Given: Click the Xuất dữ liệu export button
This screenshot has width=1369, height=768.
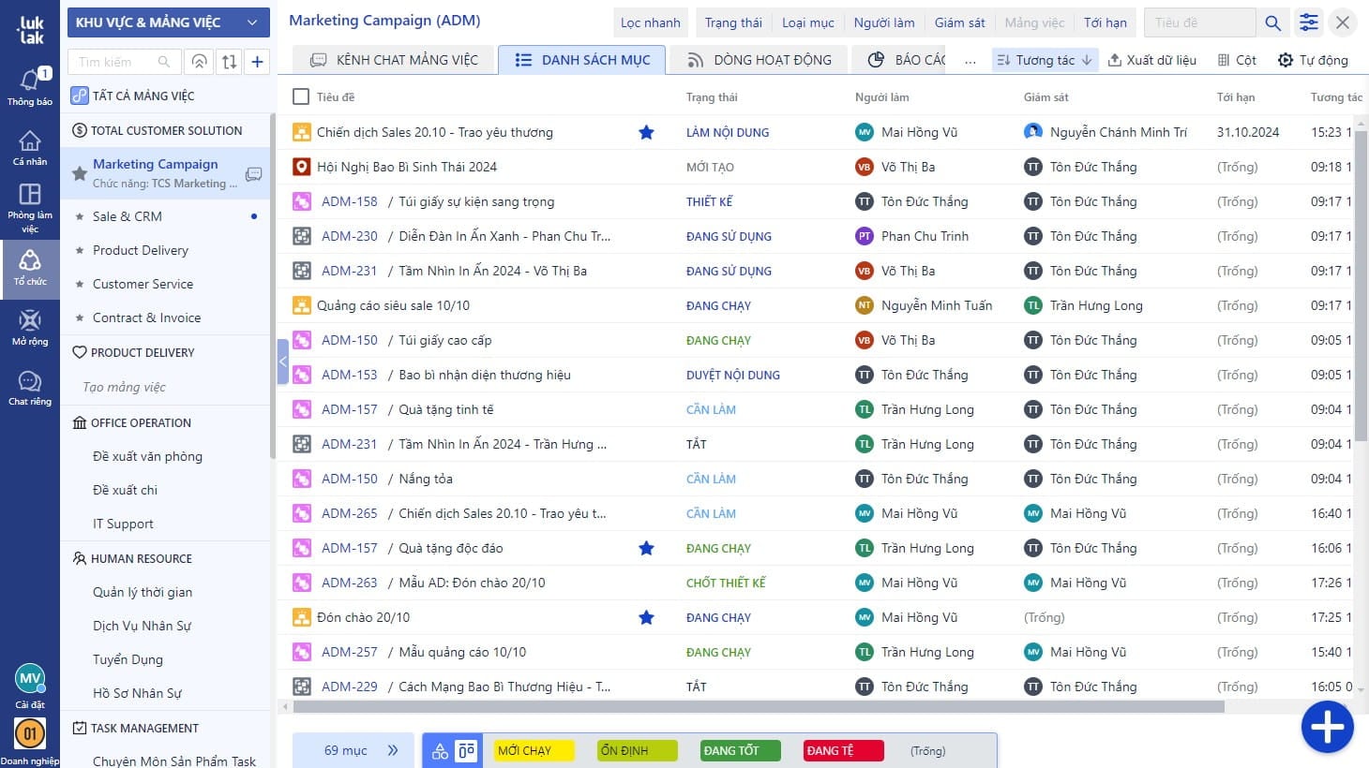Looking at the screenshot, I should [1151, 60].
